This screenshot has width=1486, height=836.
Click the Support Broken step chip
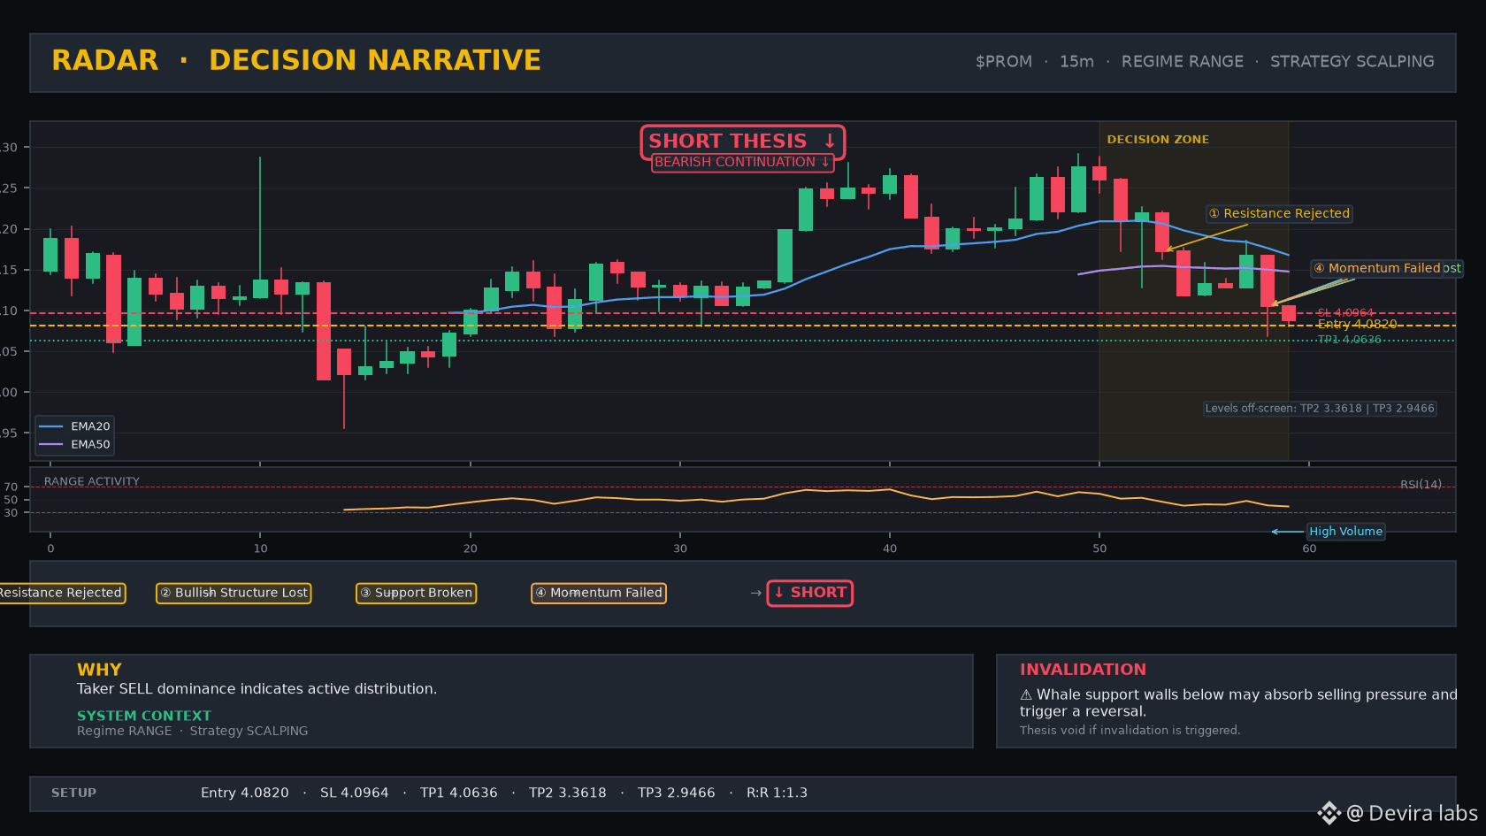(x=416, y=593)
